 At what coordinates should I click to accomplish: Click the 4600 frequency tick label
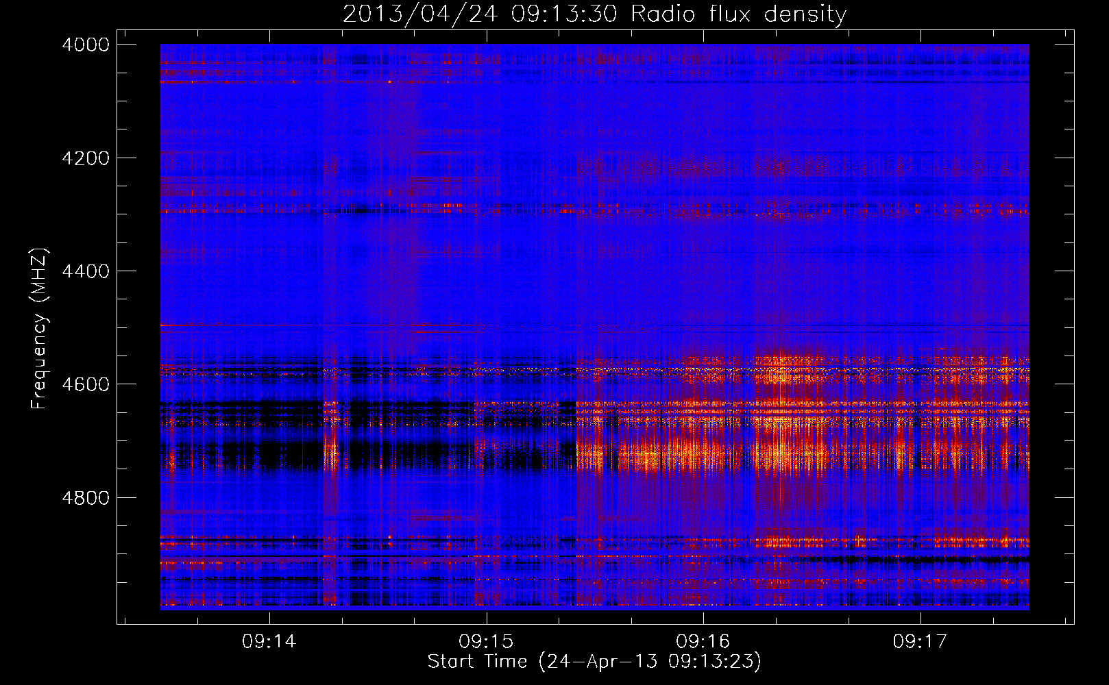(86, 384)
